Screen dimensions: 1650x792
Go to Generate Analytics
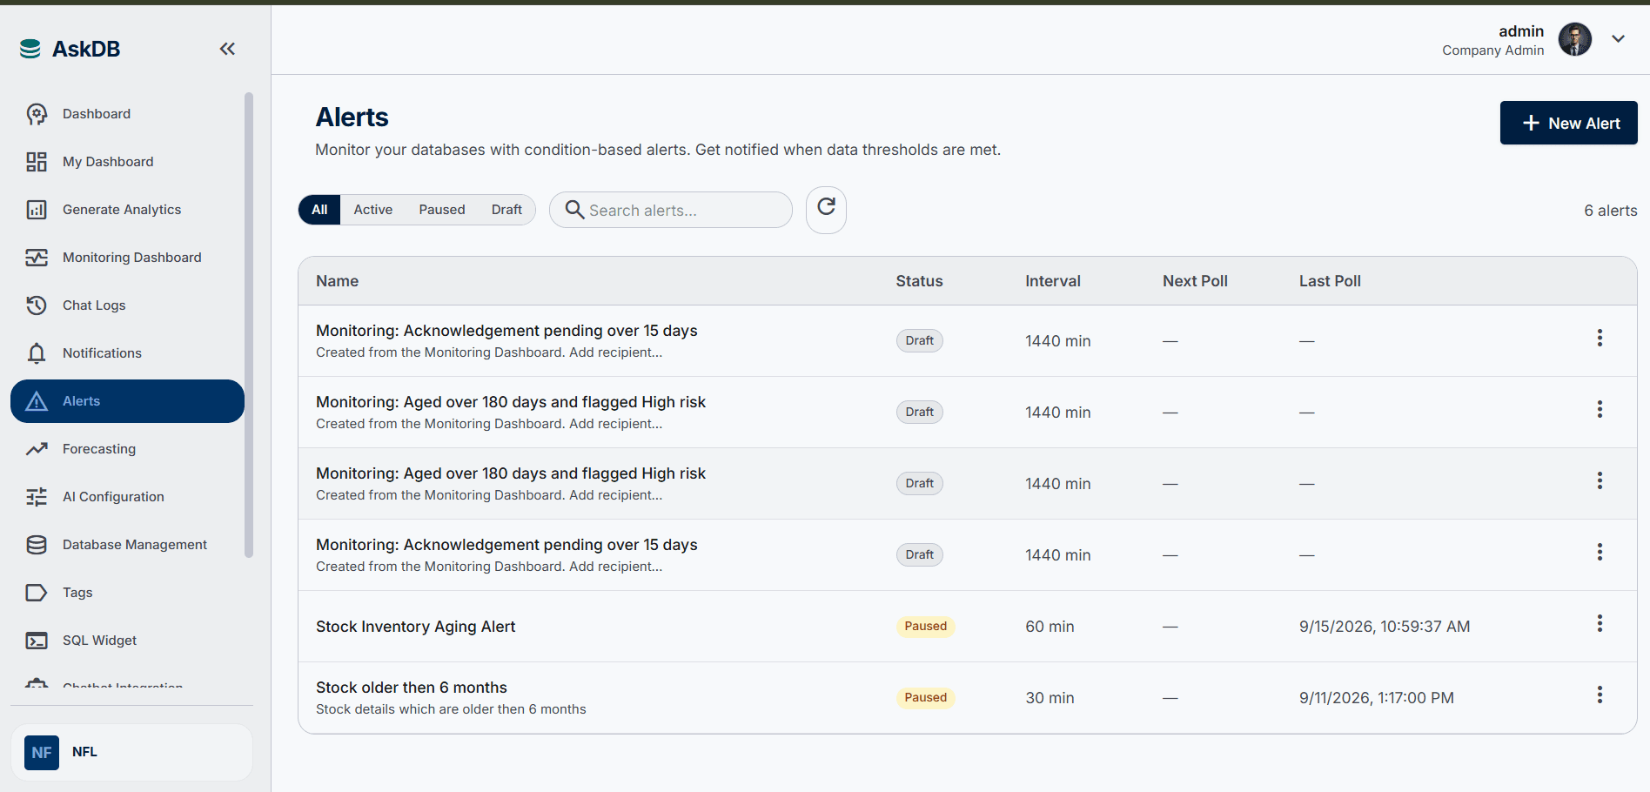[x=127, y=210]
